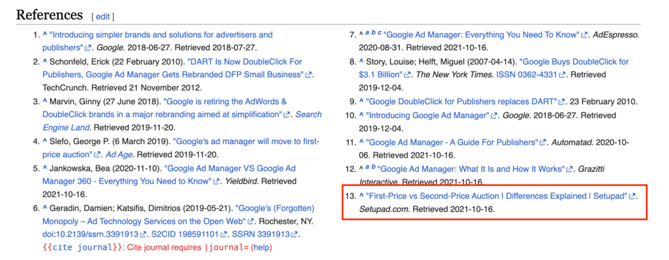Click the S2CID label link
The width and height of the screenshot is (669, 260).
click(162, 235)
